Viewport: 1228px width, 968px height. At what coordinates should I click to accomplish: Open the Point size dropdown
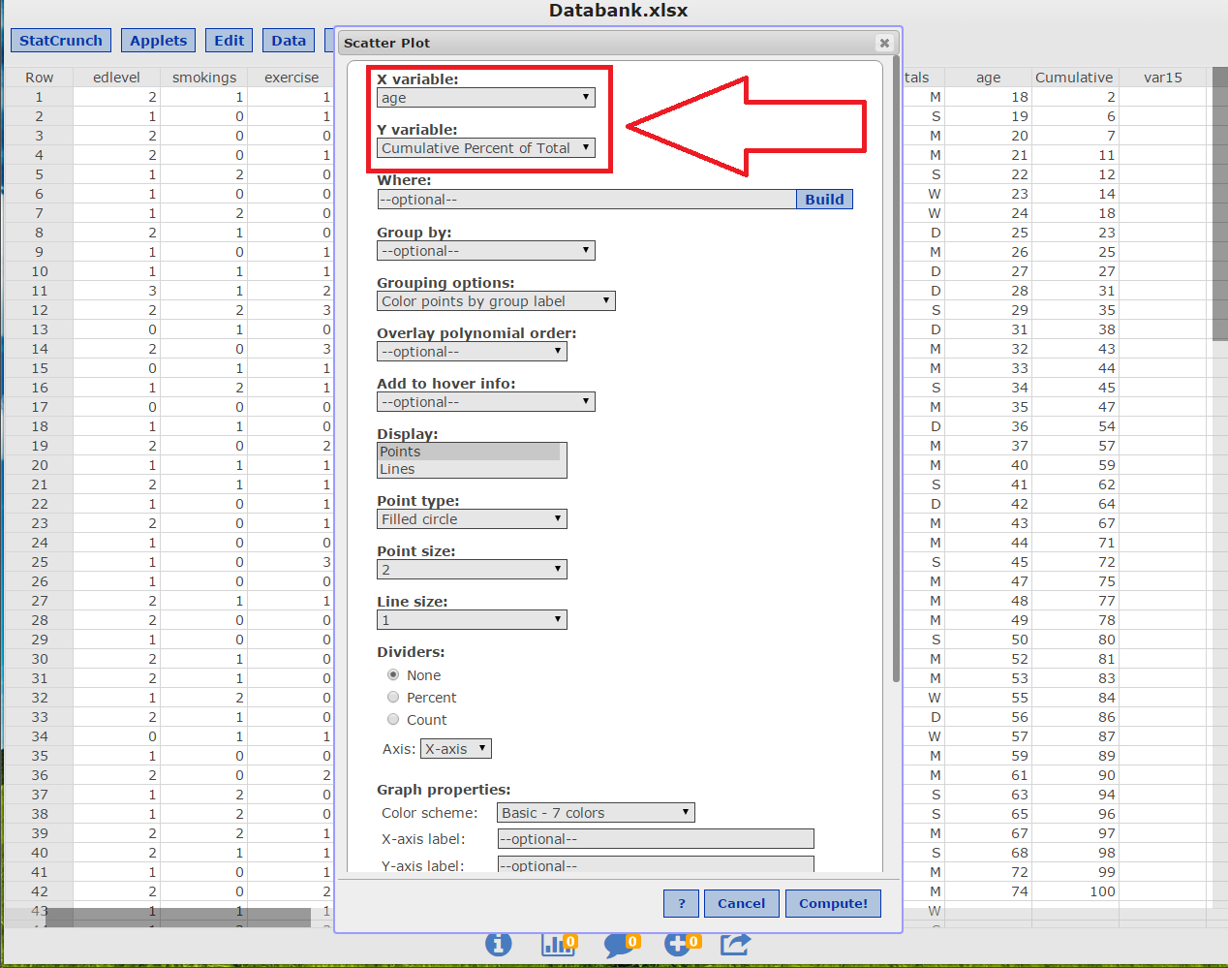tap(472, 570)
